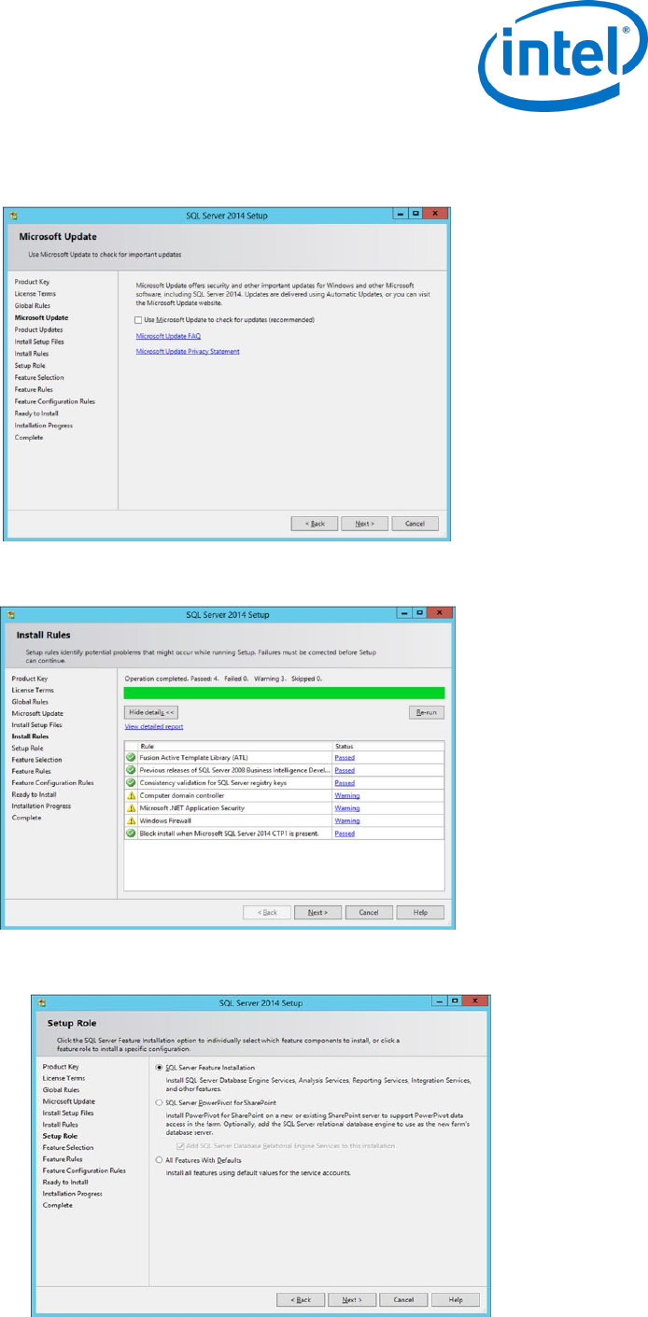The width and height of the screenshot is (648, 1317).
Task: Click Re-run button in Install Rules window
Action: click(427, 712)
